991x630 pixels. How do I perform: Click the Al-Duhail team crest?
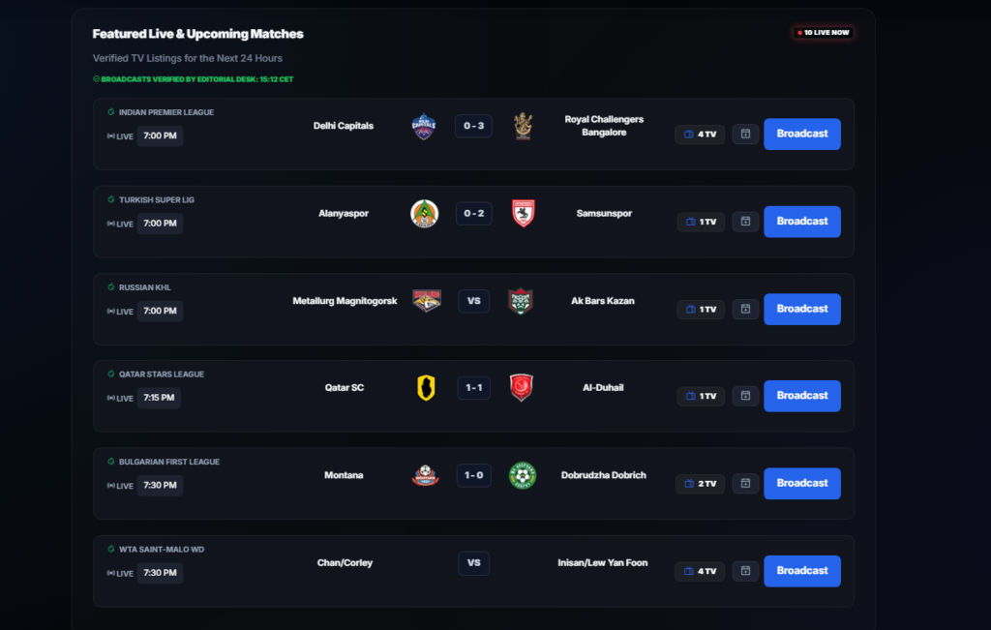click(x=522, y=388)
